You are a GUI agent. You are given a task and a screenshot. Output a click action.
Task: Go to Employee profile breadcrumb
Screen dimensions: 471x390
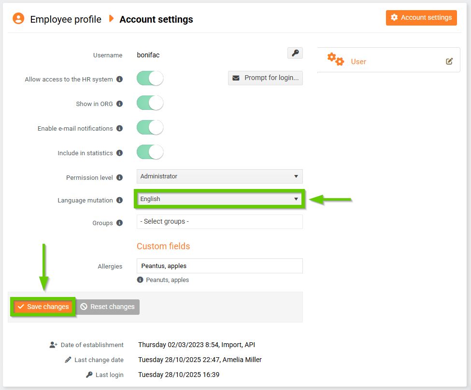(66, 19)
